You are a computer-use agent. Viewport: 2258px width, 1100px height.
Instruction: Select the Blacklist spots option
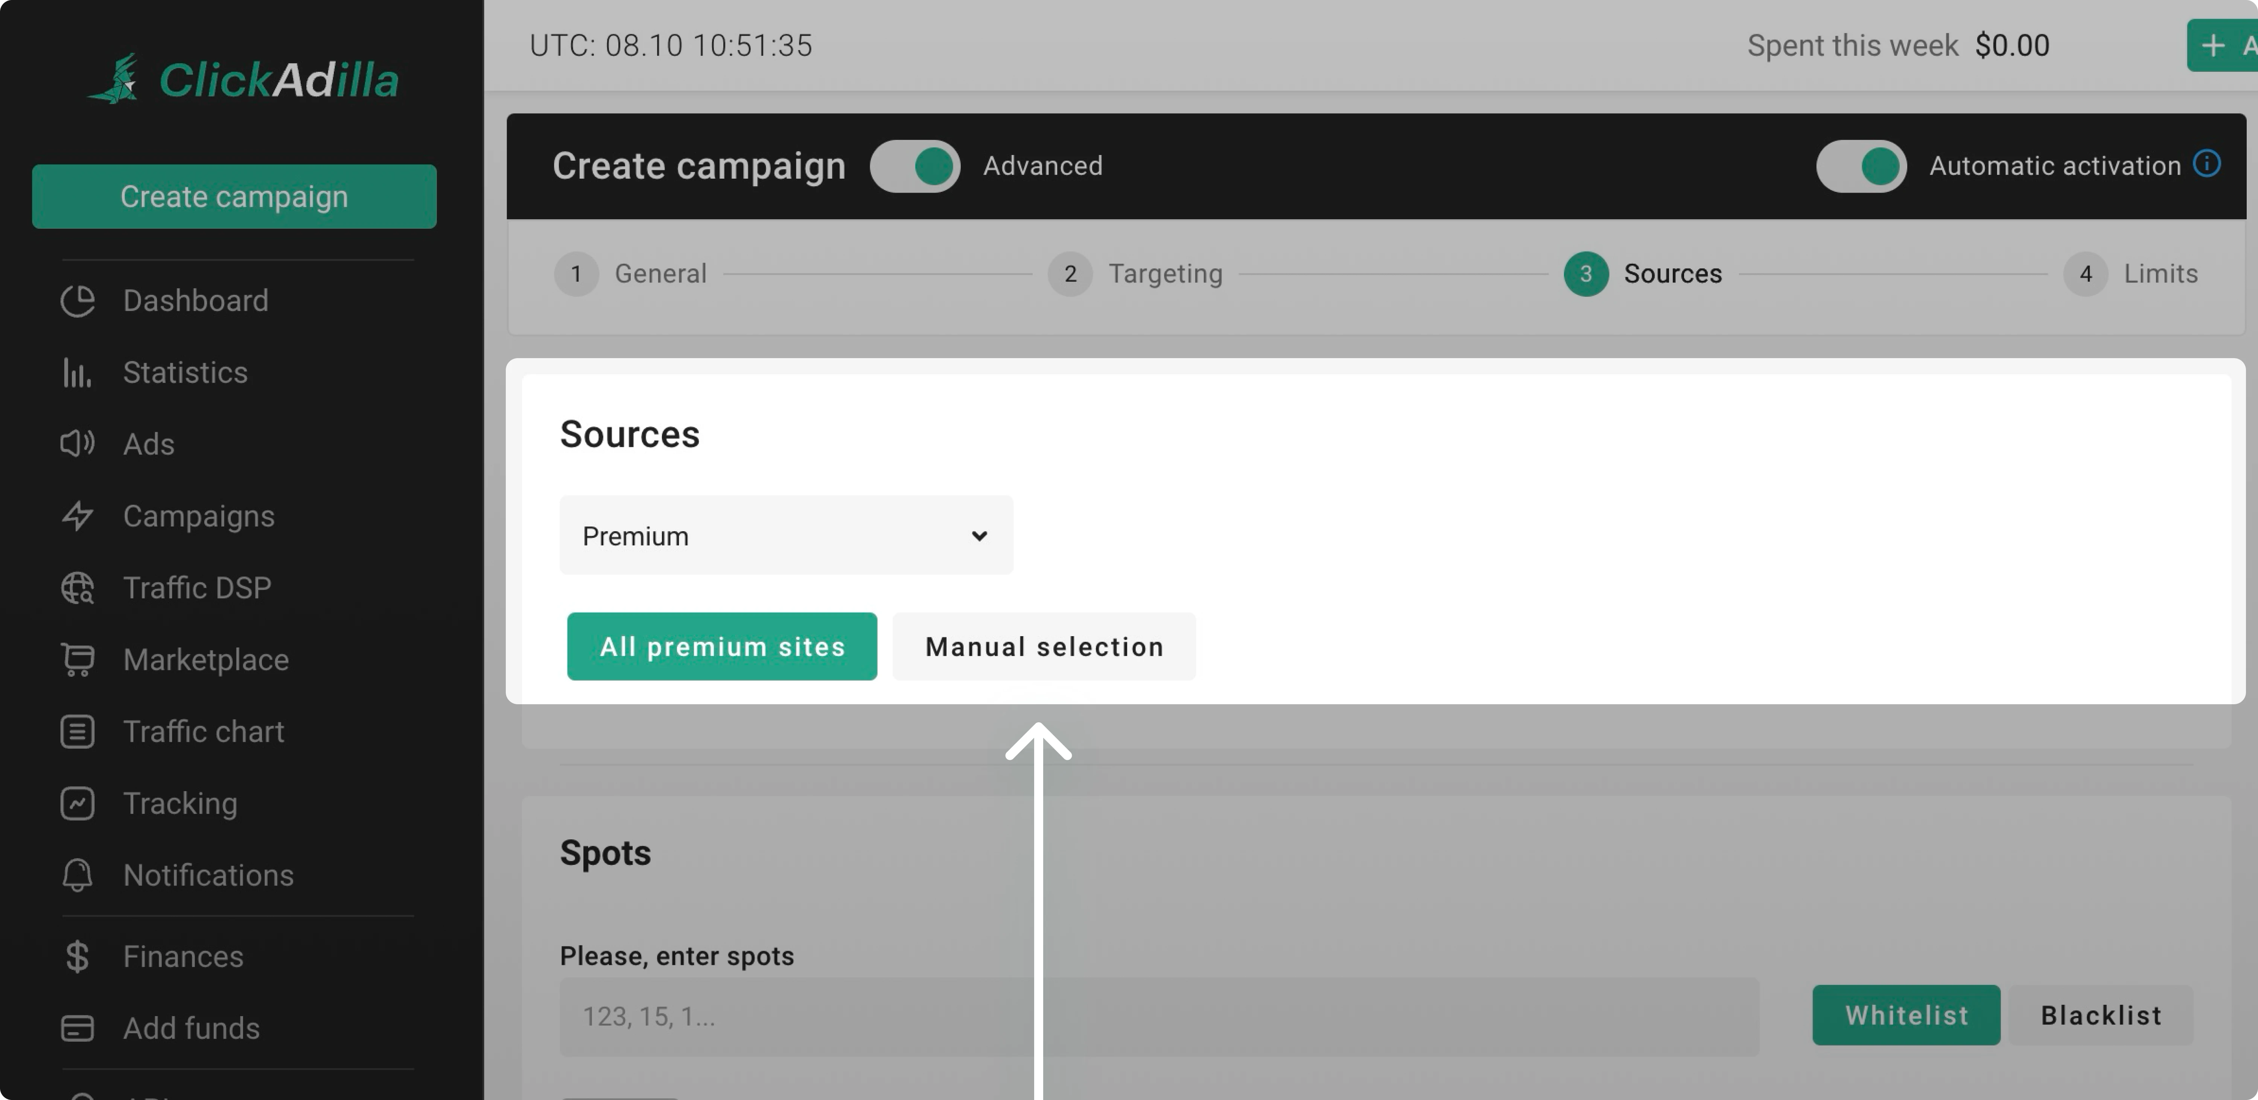(2100, 1015)
